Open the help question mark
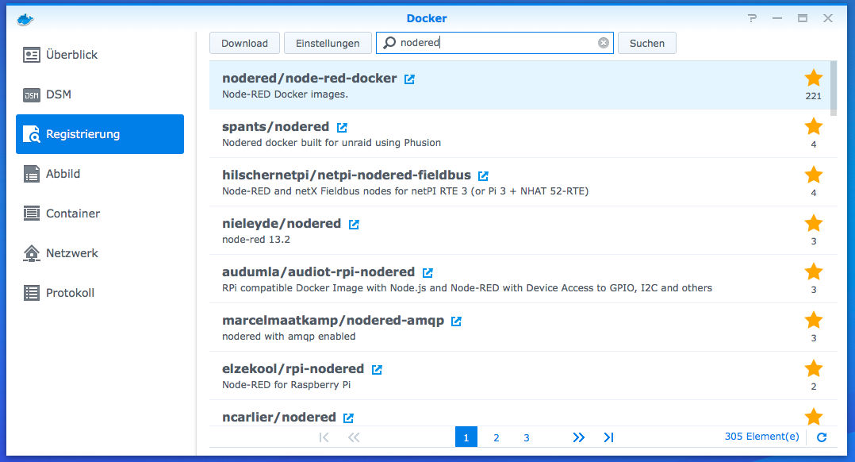The image size is (855, 462). 753,18
